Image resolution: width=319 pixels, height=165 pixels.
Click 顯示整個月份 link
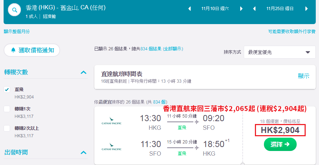pyautogui.click(x=17, y=32)
